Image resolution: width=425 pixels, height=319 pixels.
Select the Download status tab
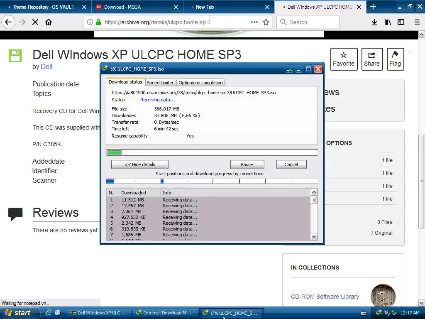click(125, 82)
